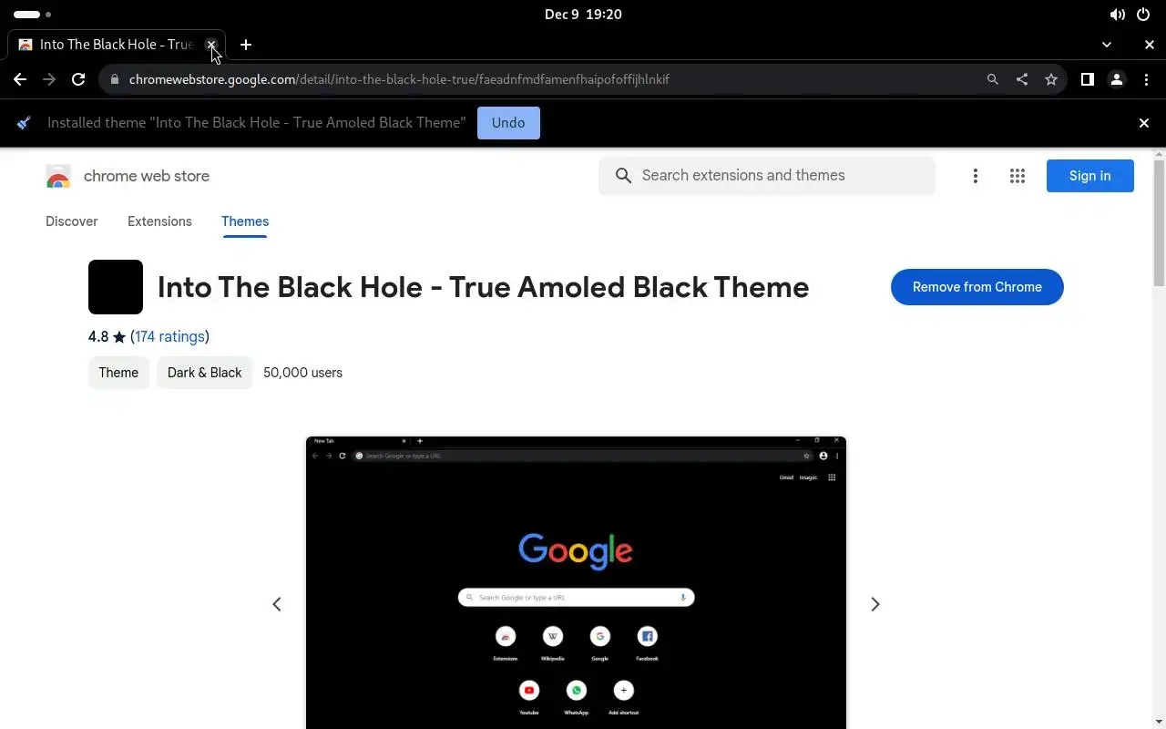Expand the tab search chevron
Viewport: 1166px width, 729px height.
[1107, 45]
